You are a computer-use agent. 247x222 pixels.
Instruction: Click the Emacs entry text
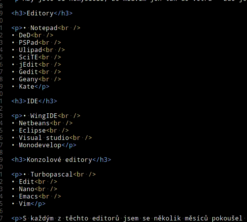point(29,196)
